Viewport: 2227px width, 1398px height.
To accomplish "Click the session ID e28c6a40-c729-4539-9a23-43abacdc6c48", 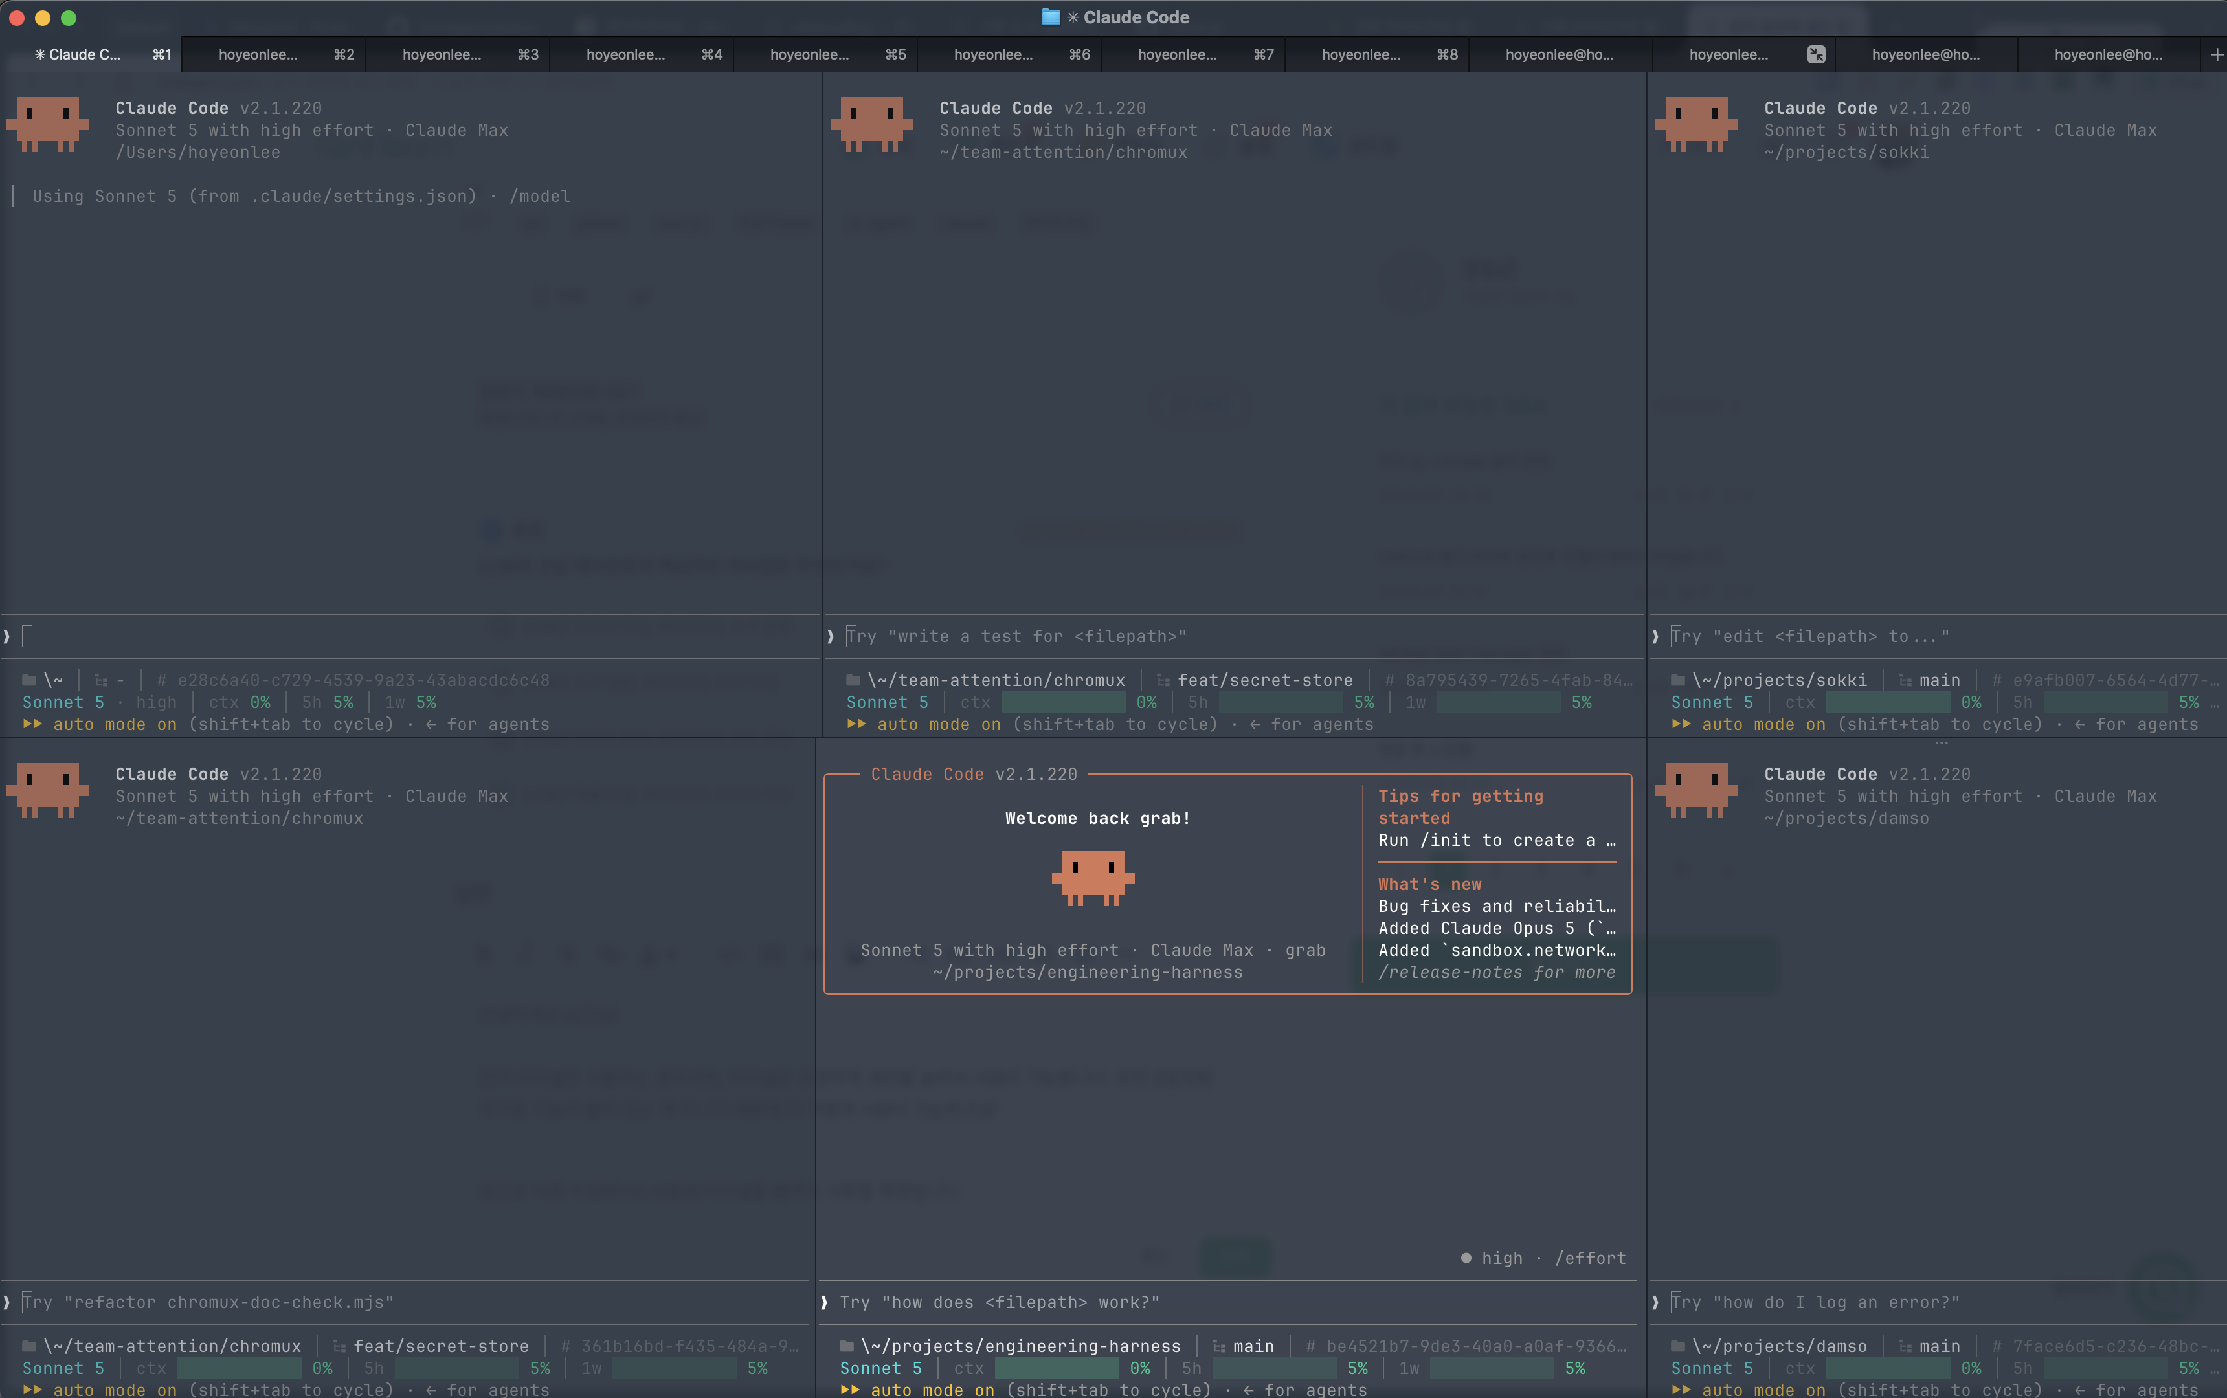I will [x=363, y=680].
